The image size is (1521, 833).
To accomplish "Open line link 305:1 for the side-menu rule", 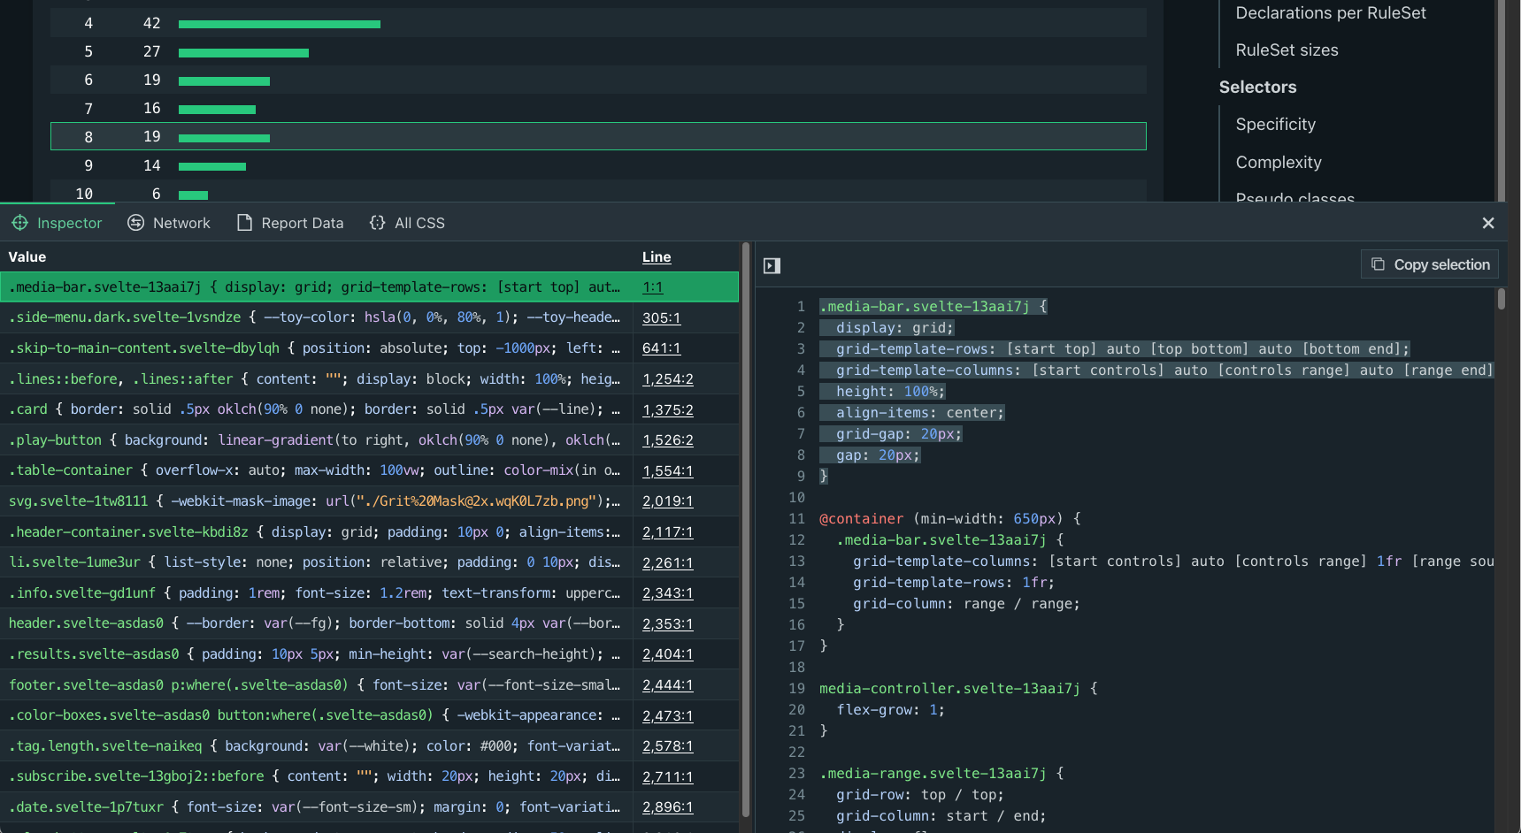I will click(x=661, y=317).
